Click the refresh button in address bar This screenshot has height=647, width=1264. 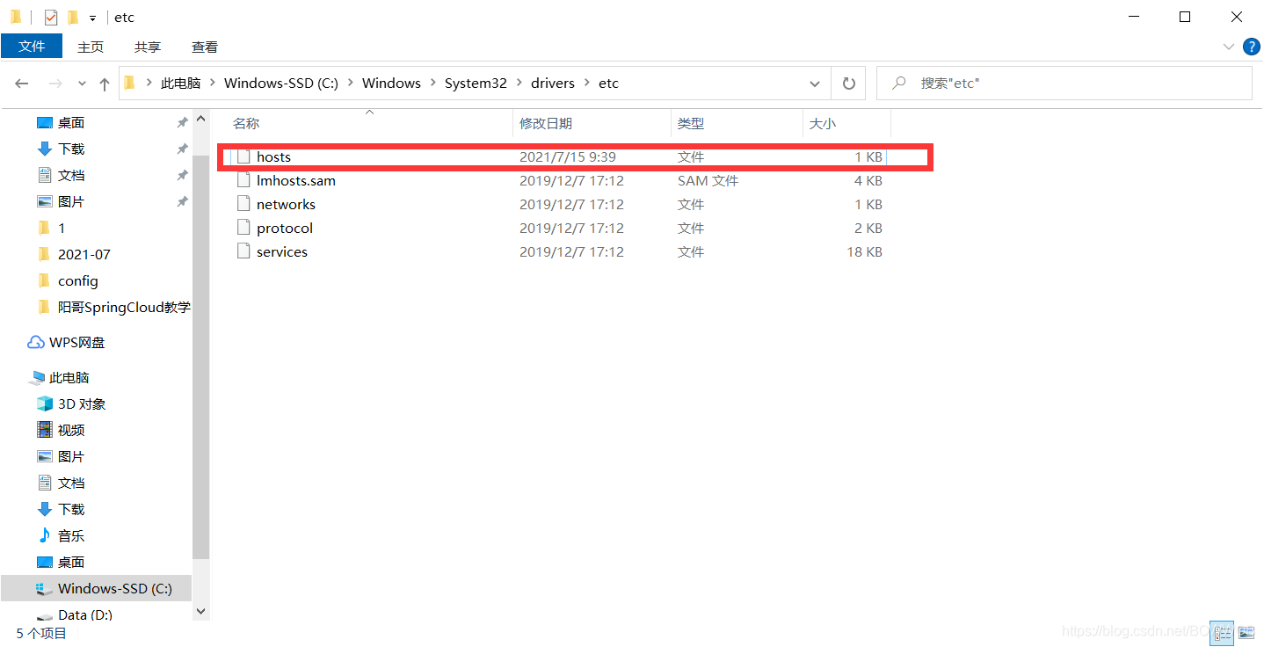pos(848,84)
